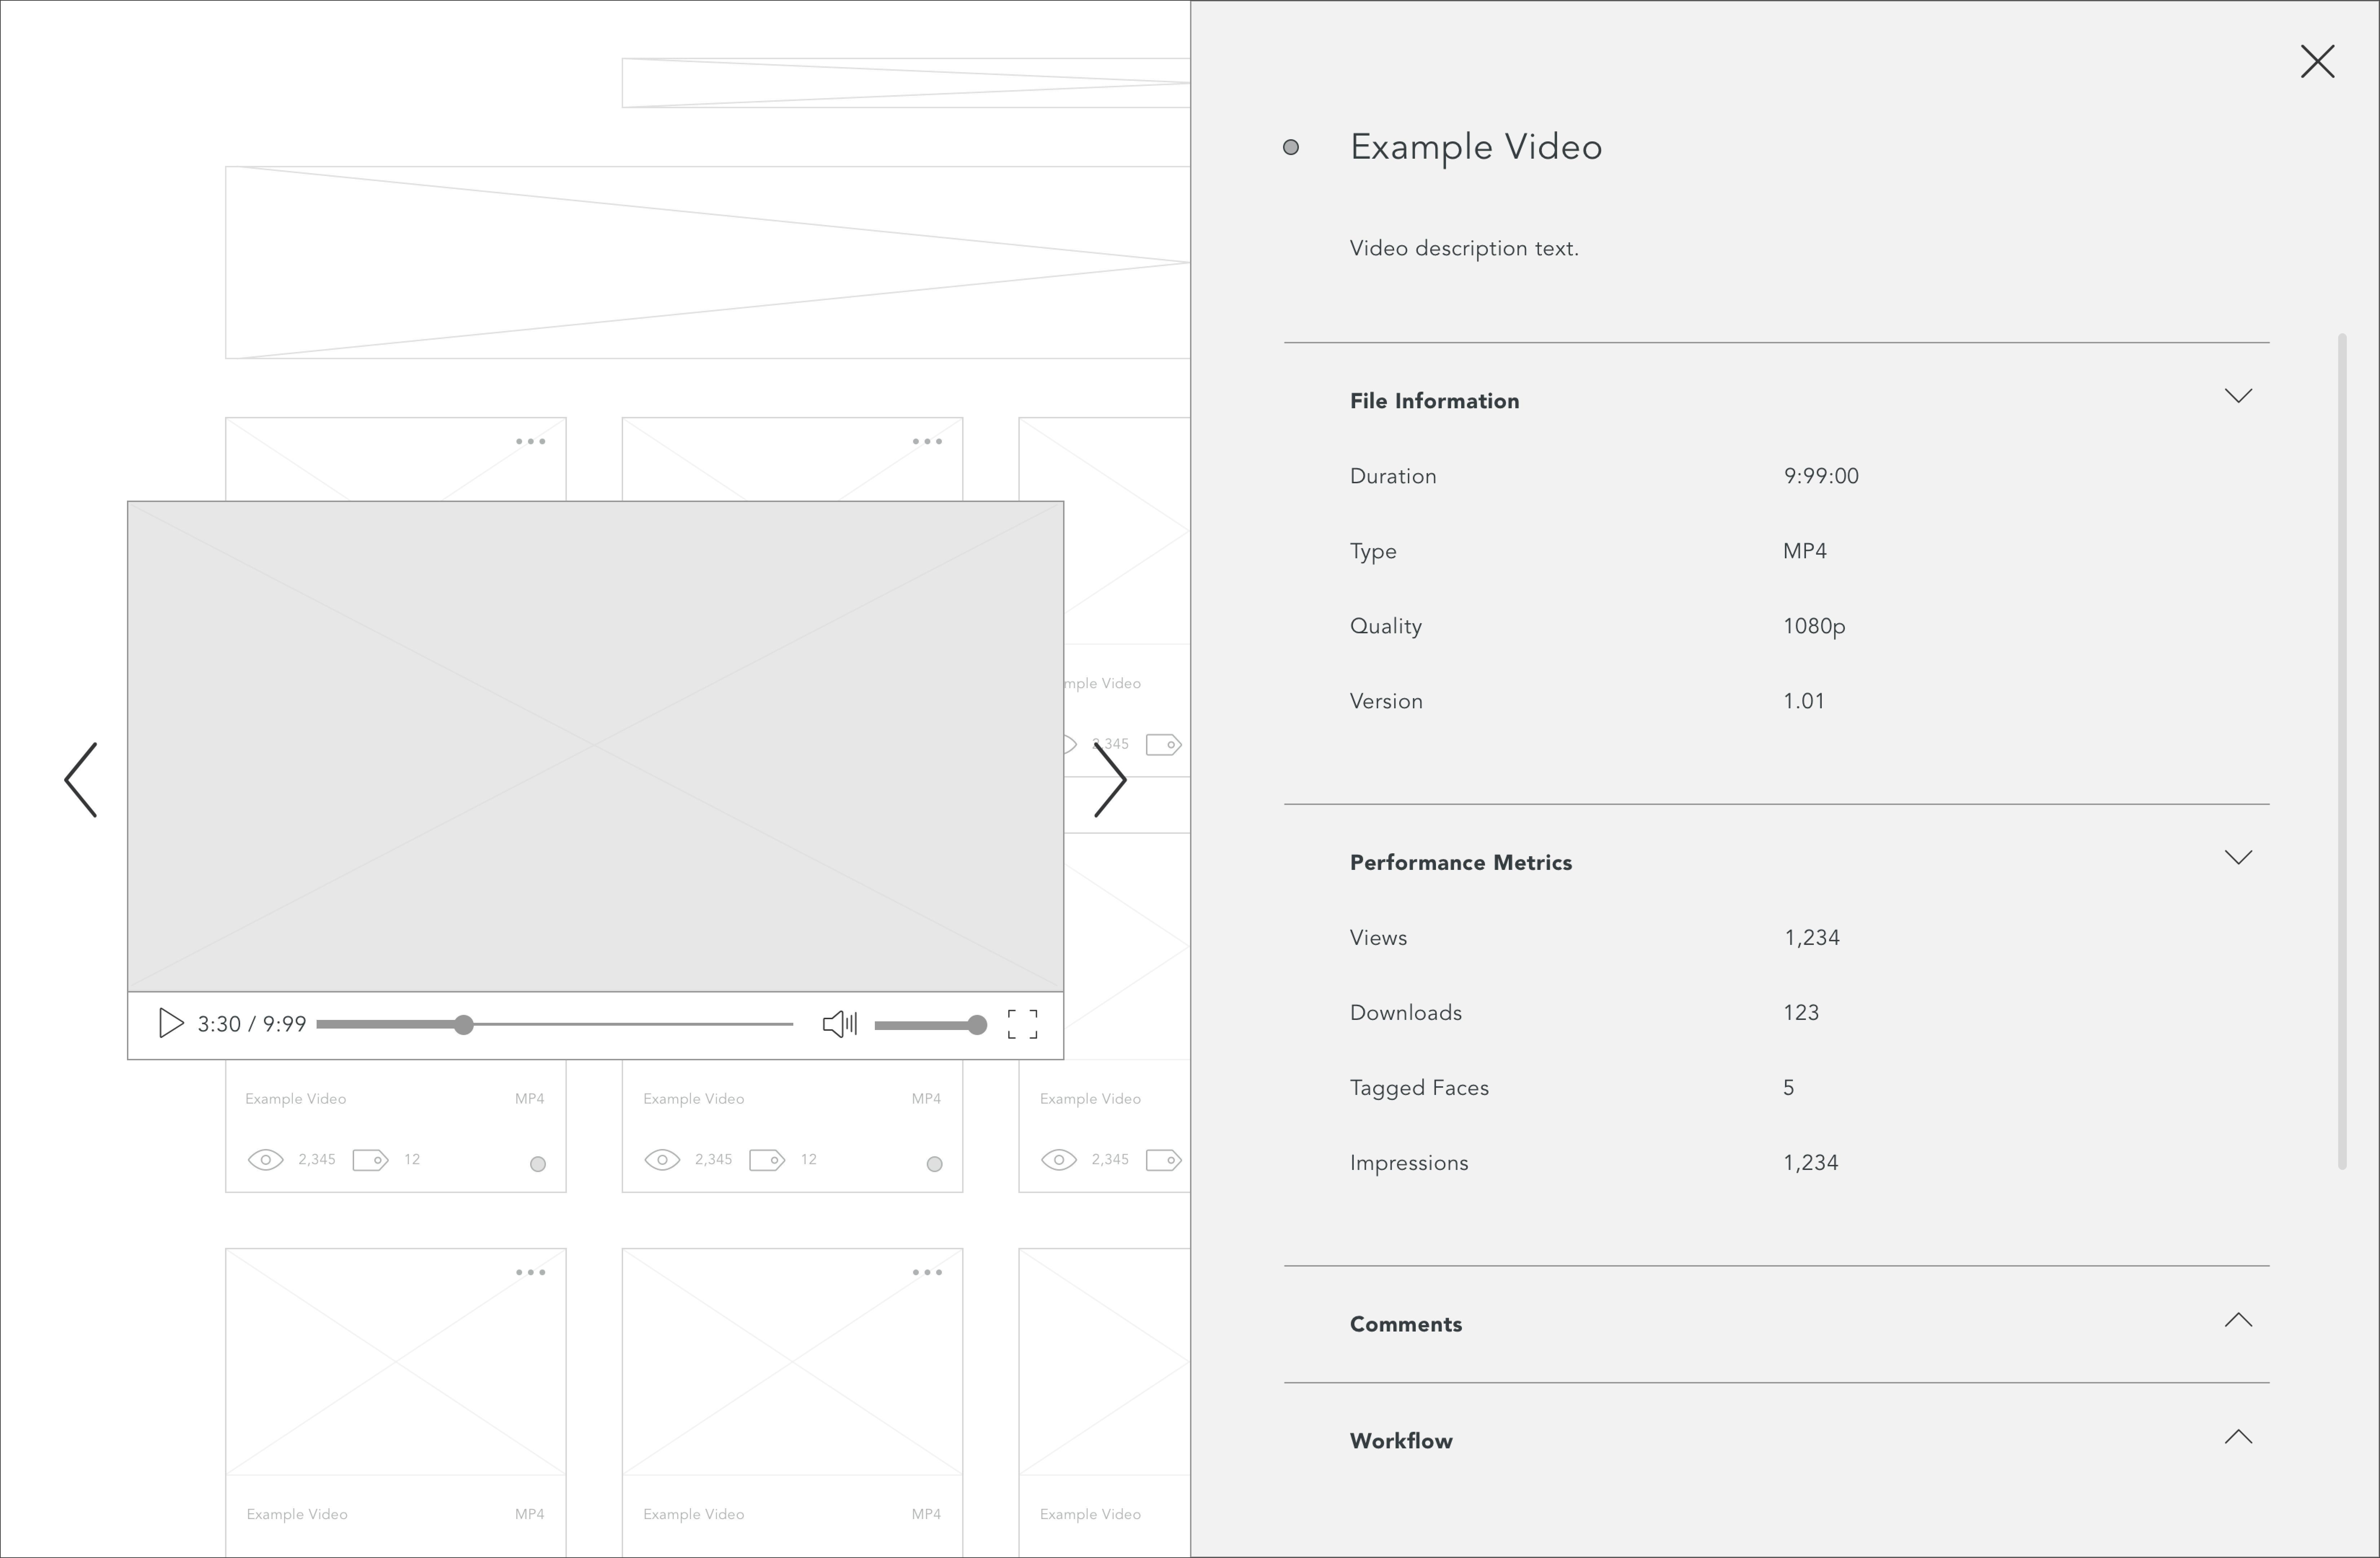Click Example Video name on first middle-row card
The height and width of the screenshot is (1558, 2380).
[296, 1099]
